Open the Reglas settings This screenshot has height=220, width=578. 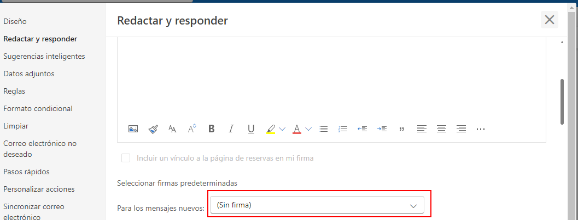[14, 91]
